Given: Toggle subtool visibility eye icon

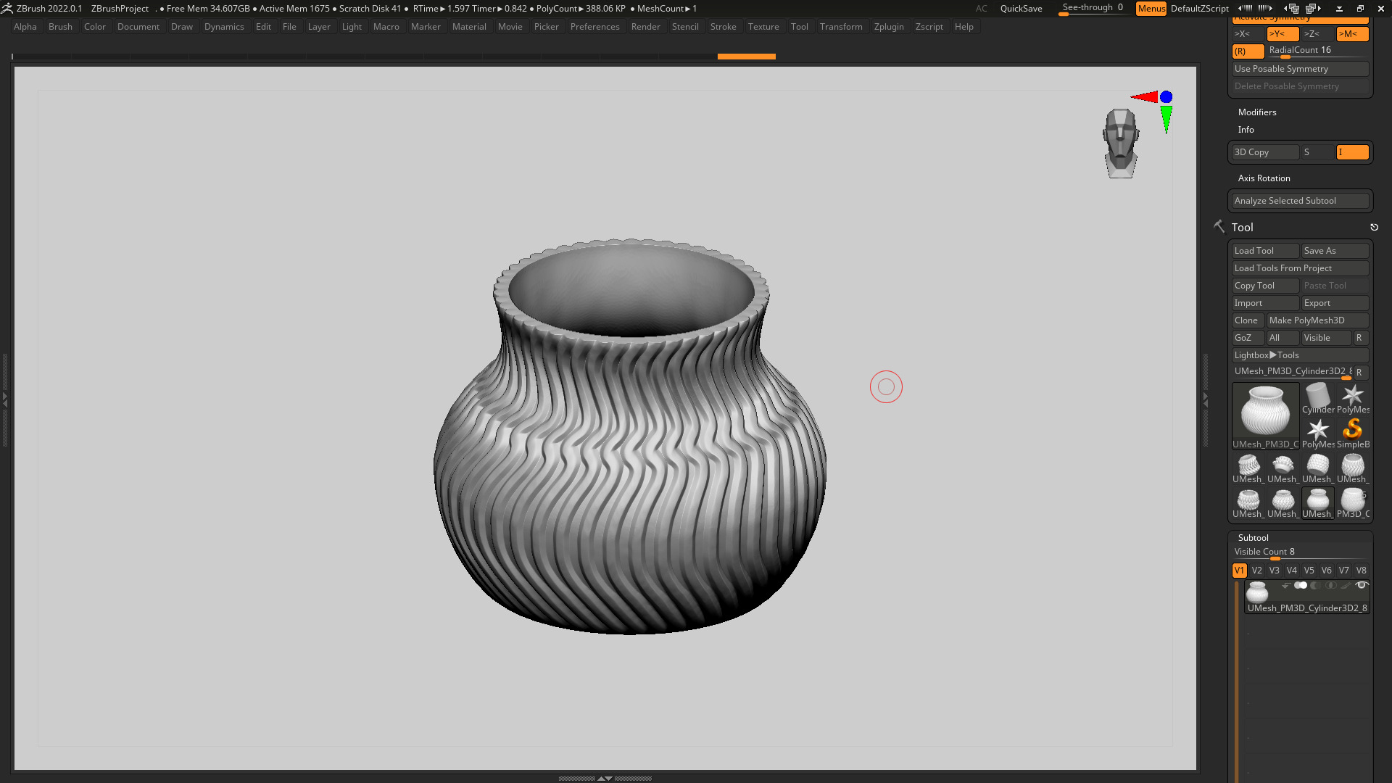Looking at the screenshot, I should (x=1362, y=586).
